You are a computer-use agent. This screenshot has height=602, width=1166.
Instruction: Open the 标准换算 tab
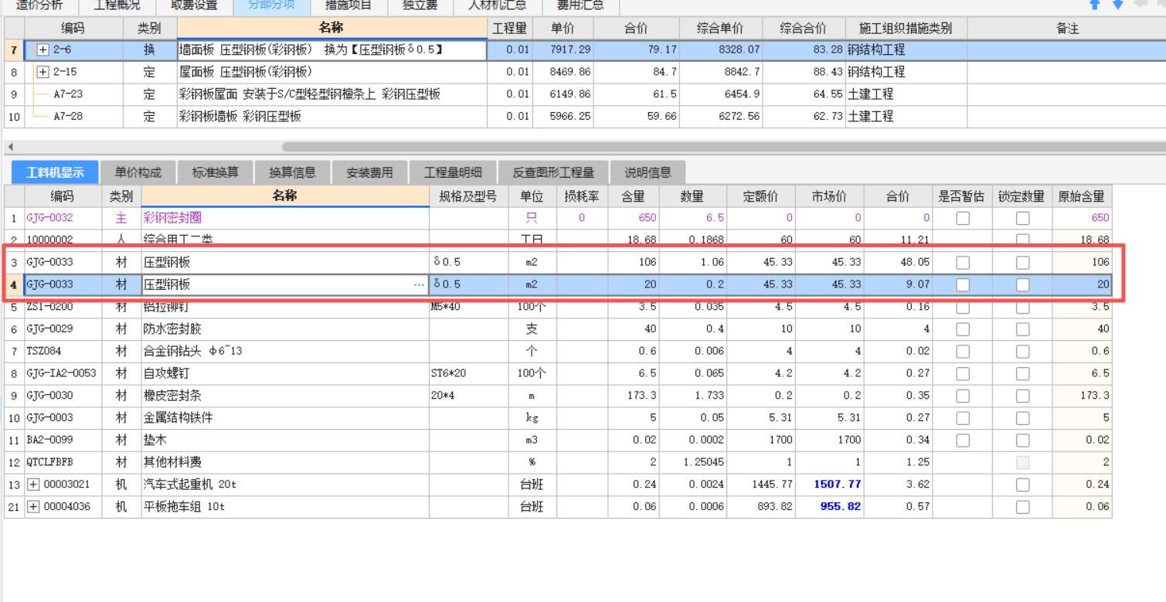[x=216, y=172]
